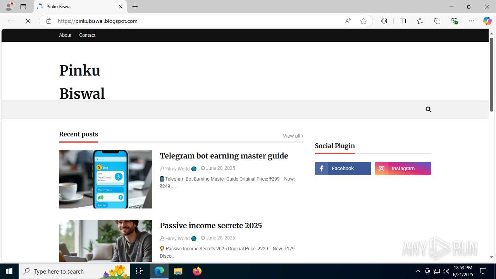Open the Windows Start menu

9,271
